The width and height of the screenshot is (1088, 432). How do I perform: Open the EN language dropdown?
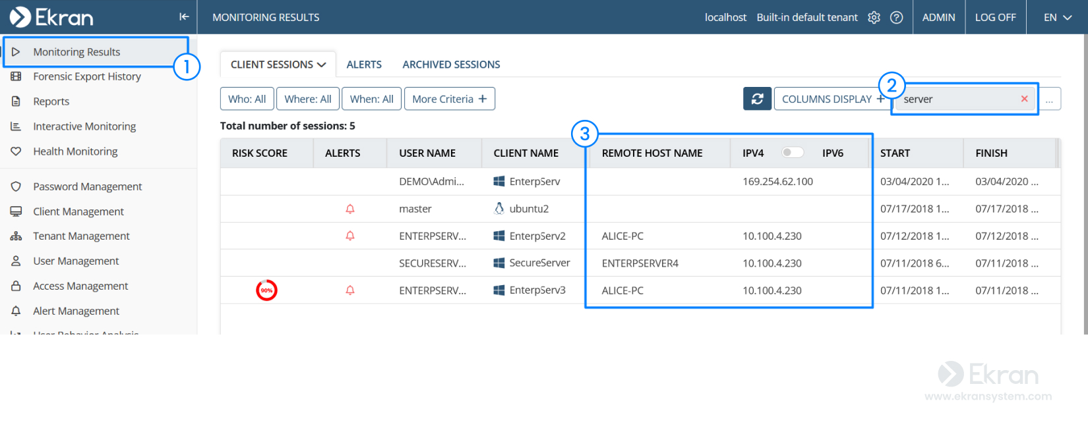coord(1057,18)
